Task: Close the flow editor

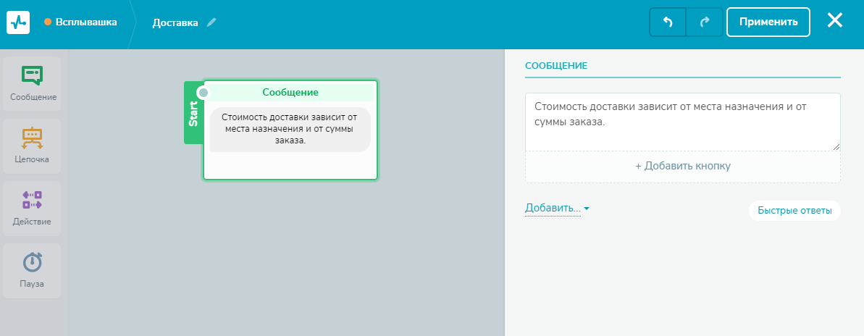Action: tap(835, 21)
